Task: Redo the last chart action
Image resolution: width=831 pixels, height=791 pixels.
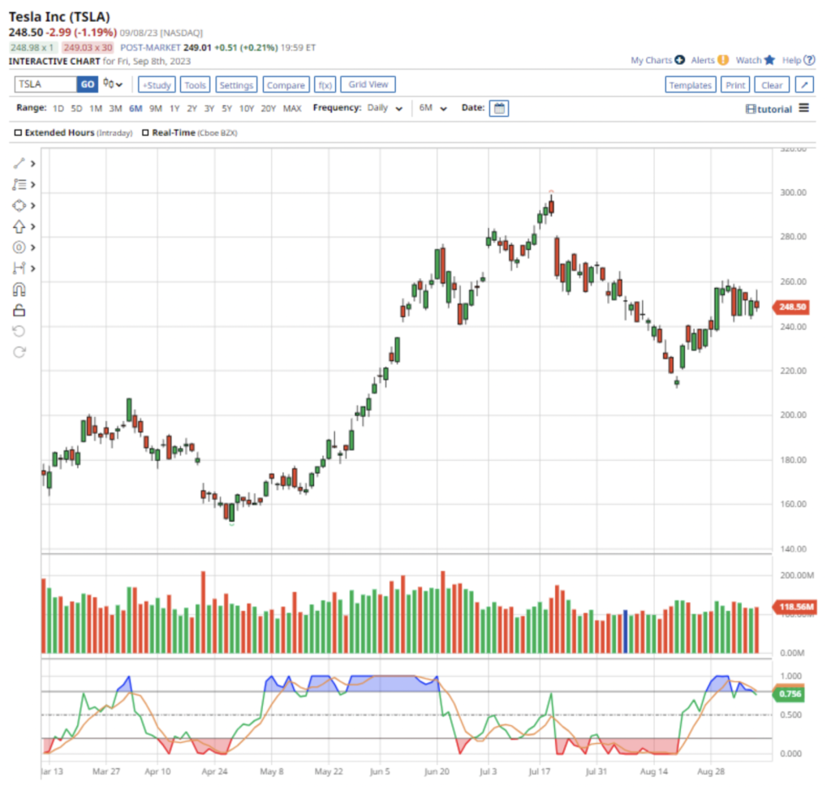Action: pyautogui.click(x=19, y=352)
